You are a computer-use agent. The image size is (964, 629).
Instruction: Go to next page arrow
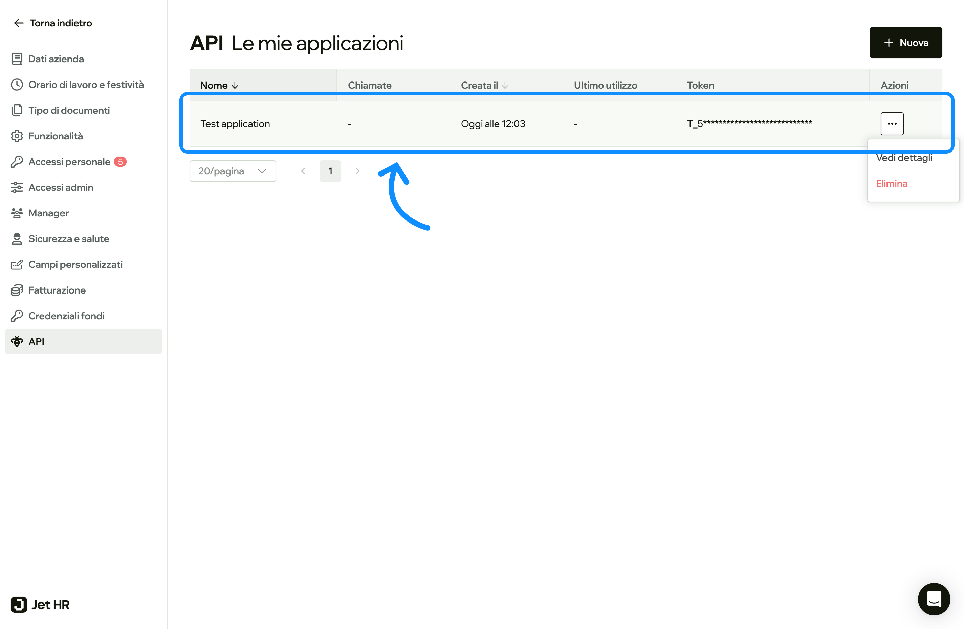click(x=357, y=171)
